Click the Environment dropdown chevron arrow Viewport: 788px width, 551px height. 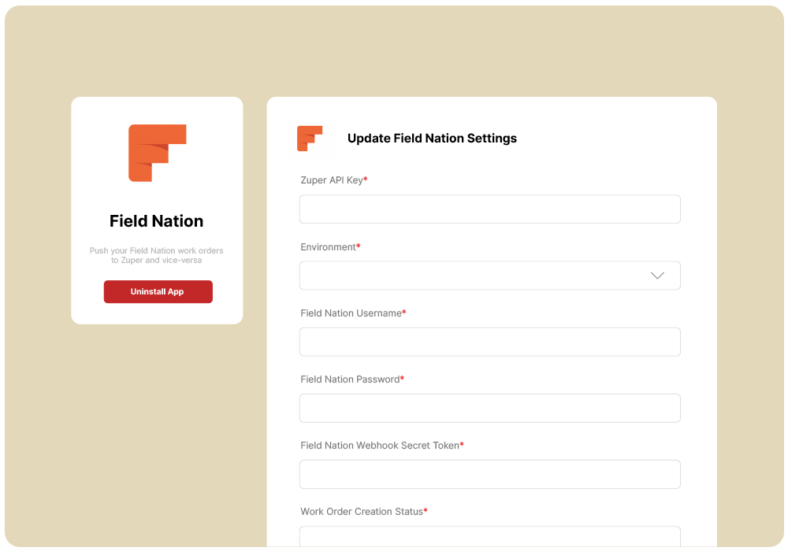(657, 275)
